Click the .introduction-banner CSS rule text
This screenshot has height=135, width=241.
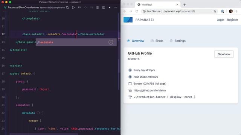pyautogui.click(x=165, y=97)
